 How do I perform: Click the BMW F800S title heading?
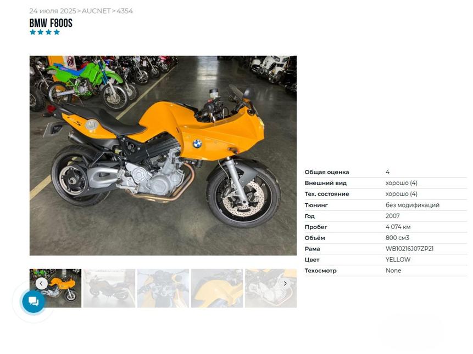pyautogui.click(x=51, y=23)
